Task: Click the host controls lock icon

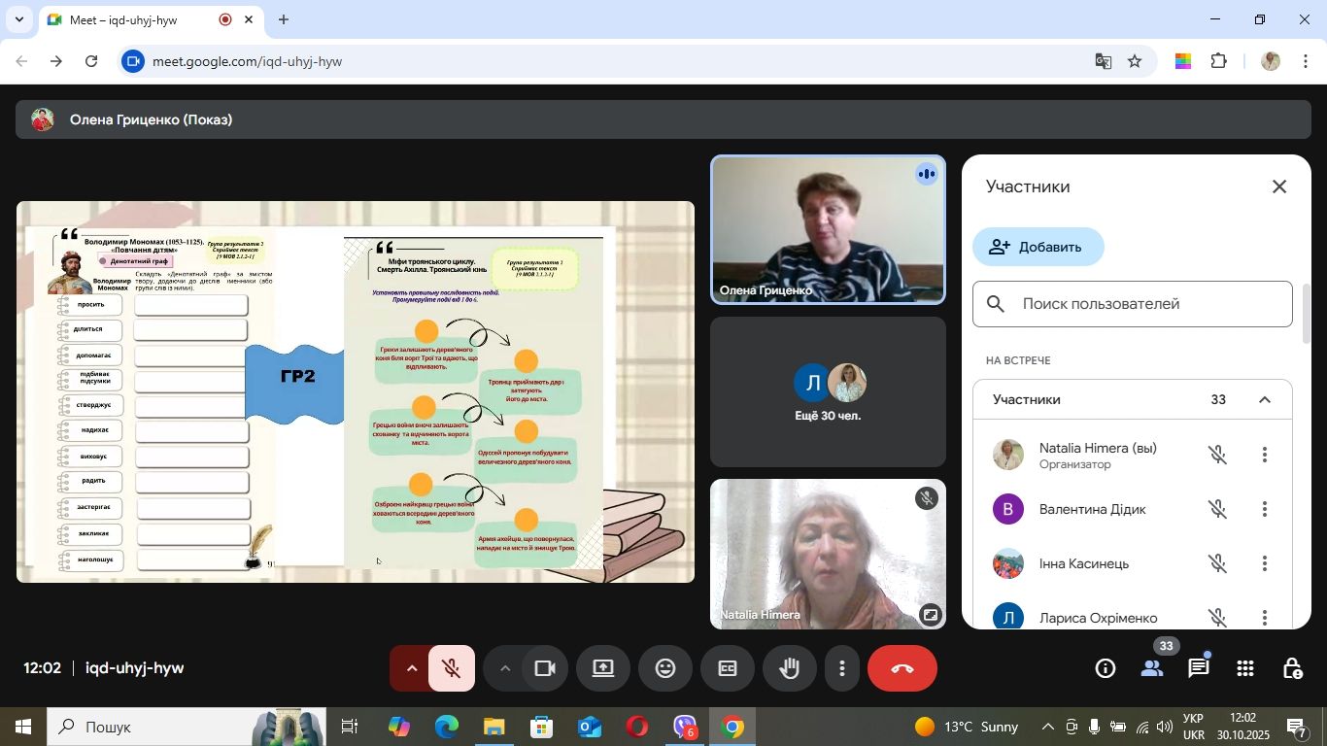Action: 1292,668
